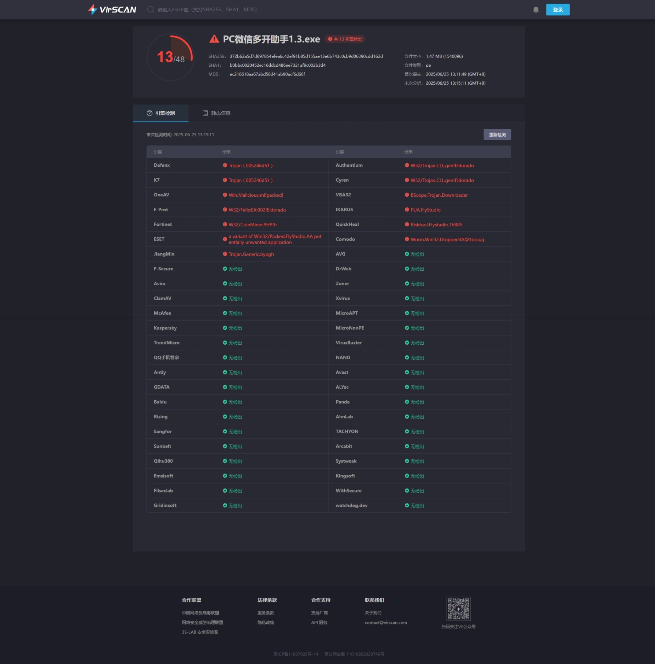This screenshot has width=655, height=664.
Task: Open the API 服务 link
Action: click(x=319, y=622)
